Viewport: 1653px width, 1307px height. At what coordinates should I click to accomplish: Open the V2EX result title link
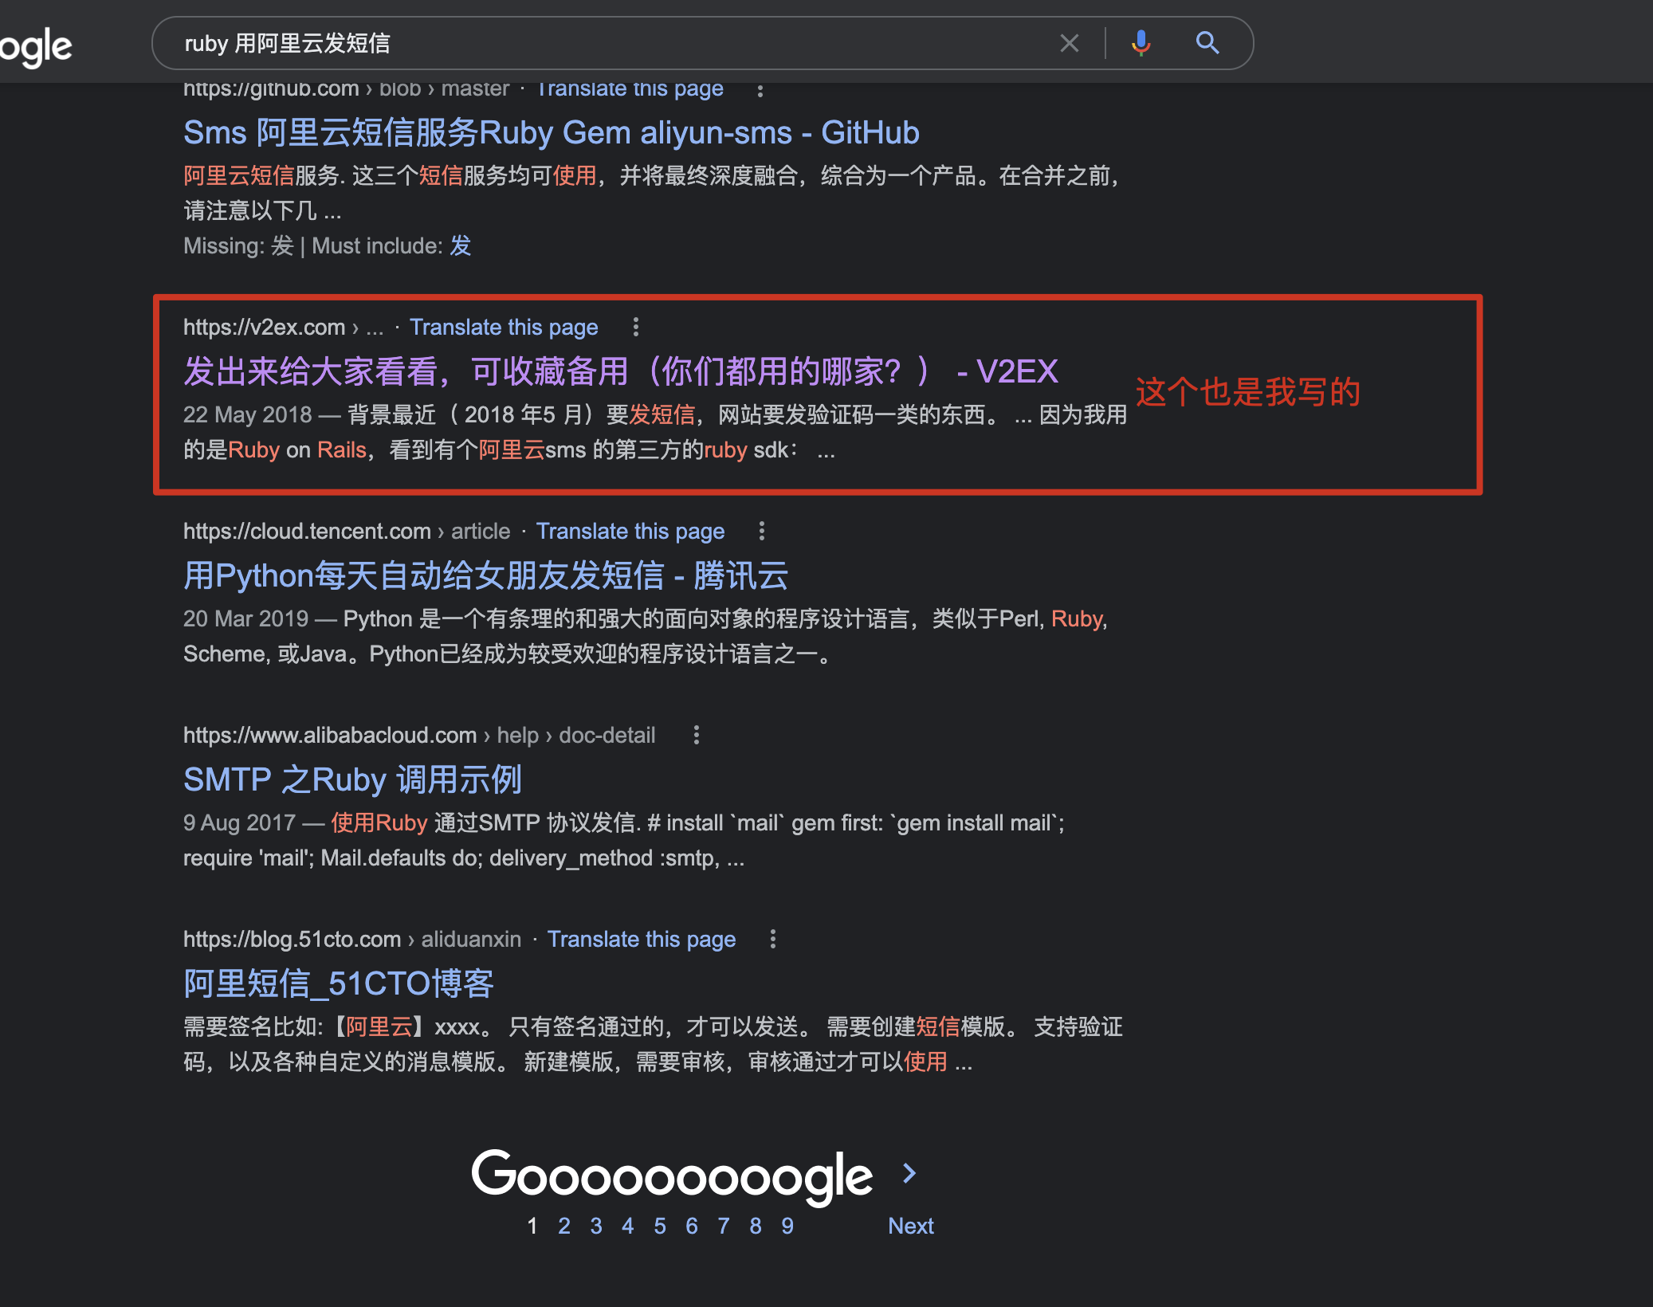620,371
